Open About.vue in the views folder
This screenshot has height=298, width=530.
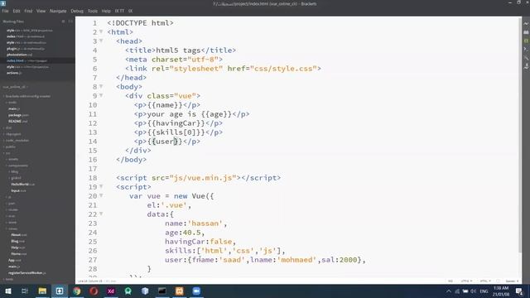coord(19,235)
